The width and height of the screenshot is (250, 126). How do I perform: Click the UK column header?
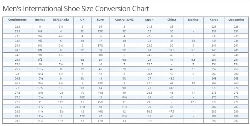(82, 20)
